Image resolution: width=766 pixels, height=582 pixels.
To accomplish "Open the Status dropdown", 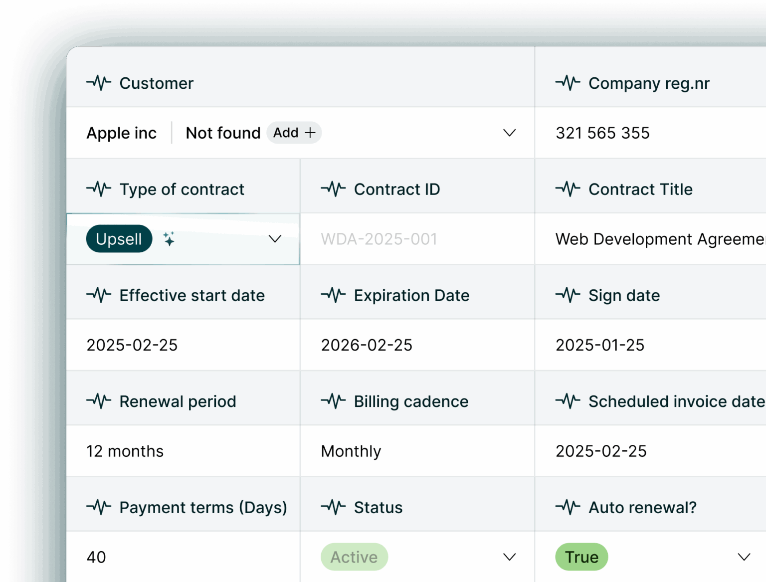I will point(509,557).
